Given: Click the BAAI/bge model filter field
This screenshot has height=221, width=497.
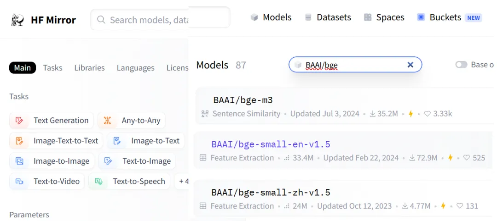Looking at the screenshot, I should pos(355,65).
